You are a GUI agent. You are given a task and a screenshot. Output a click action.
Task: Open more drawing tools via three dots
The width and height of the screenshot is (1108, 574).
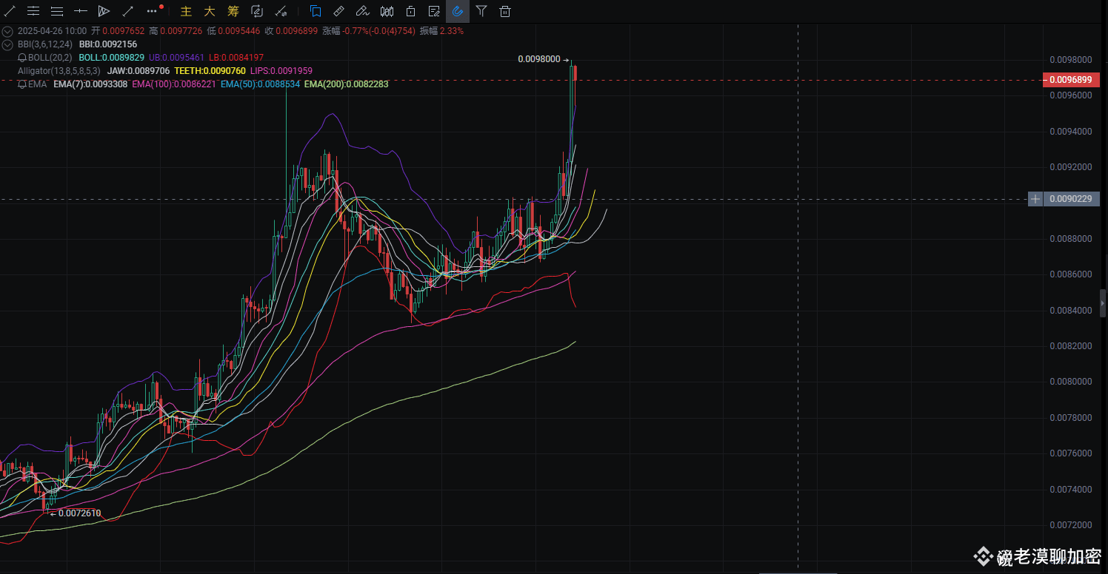pos(152,11)
